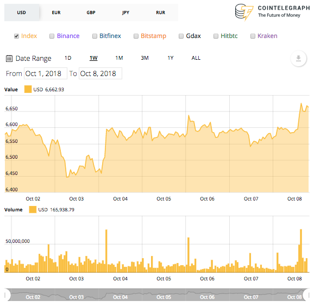Click the Value legend orange swatch
314x307 pixels.
pyautogui.click(x=28, y=89)
